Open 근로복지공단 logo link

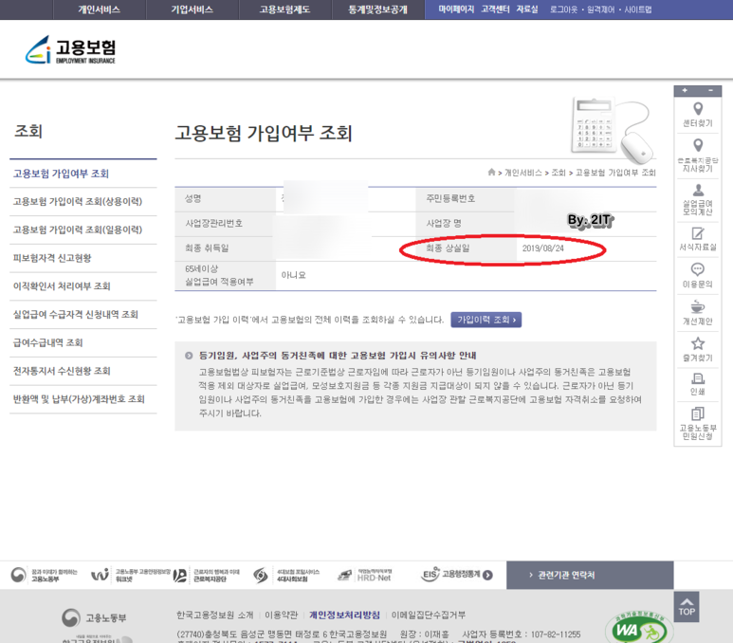(x=207, y=576)
